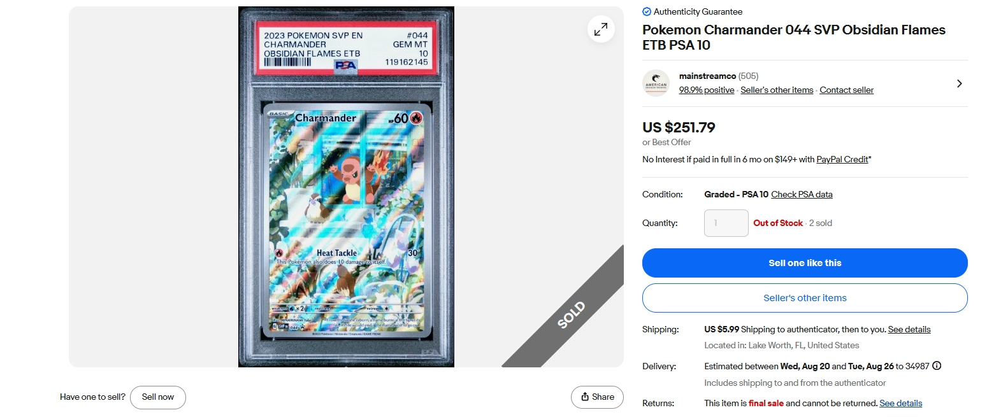The width and height of the screenshot is (987, 417).
Task: Expand seller details with right chevron
Action: [960, 83]
